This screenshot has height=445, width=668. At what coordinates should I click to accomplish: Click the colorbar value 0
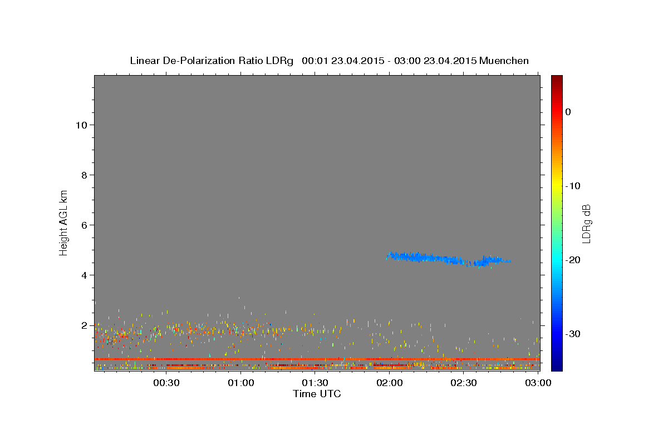tap(568, 112)
